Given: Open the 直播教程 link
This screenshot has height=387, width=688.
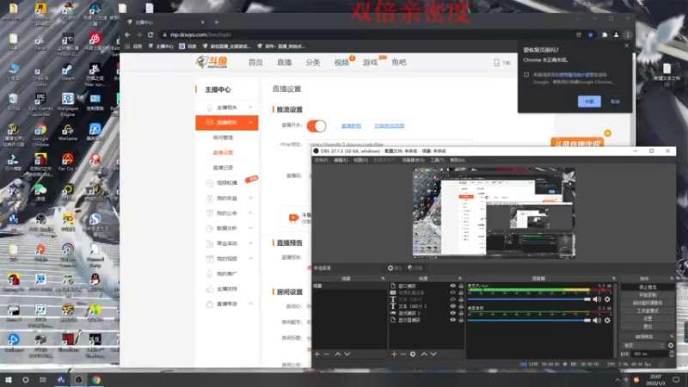Looking at the screenshot, I should (x=351, y=126).
